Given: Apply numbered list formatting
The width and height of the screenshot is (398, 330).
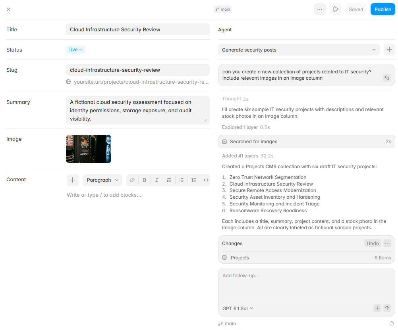Looking at the screenshot, I should [x=194, y=180].
